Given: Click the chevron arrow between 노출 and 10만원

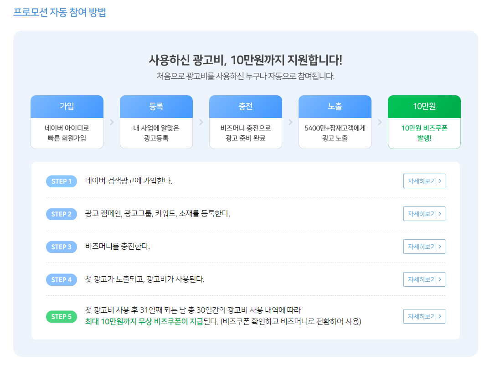Looking at the screenshot, I should [380, 122].
